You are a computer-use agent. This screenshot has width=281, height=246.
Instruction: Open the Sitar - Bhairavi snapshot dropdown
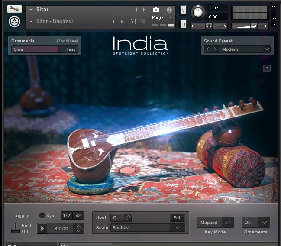click(x=31, y=22)
